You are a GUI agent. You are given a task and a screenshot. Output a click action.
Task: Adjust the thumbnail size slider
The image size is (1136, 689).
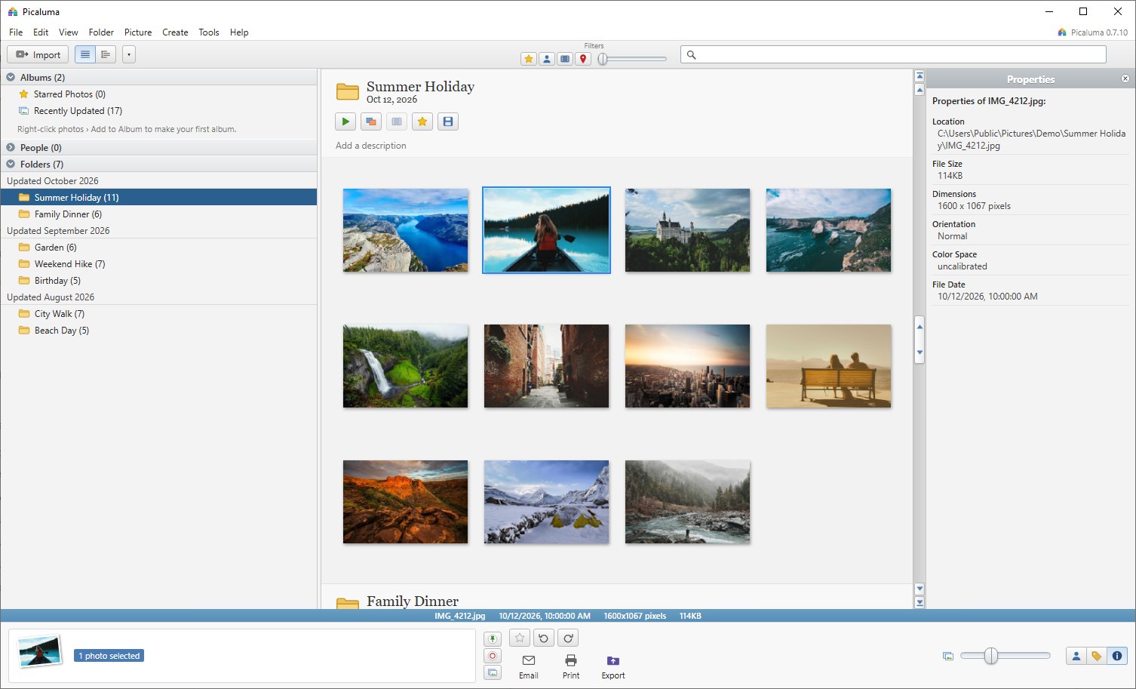click(x=991, y=656)
